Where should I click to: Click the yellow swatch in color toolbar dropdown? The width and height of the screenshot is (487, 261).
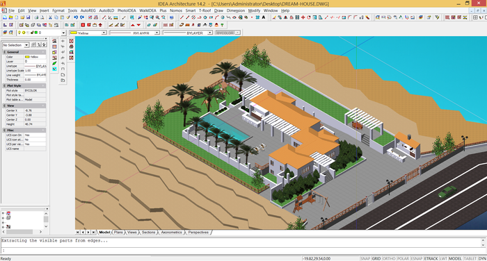click(x=74, y=33)
